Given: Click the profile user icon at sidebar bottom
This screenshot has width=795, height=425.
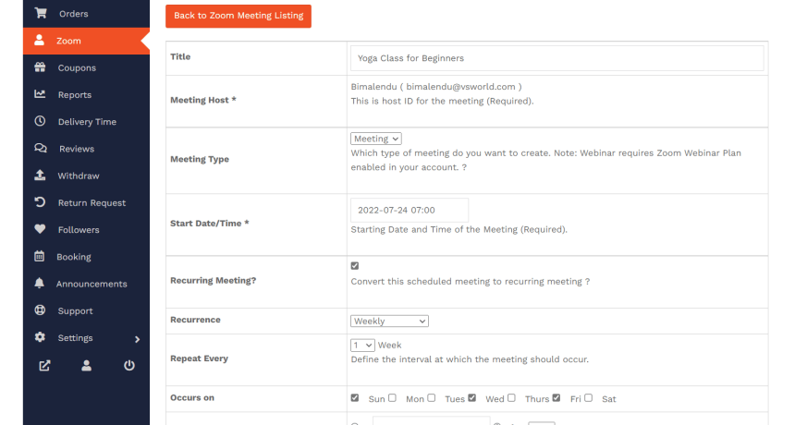Looking at the screenshot, I should [87, 365].
